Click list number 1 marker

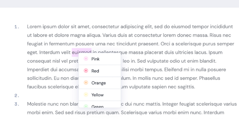click(17, 27)
